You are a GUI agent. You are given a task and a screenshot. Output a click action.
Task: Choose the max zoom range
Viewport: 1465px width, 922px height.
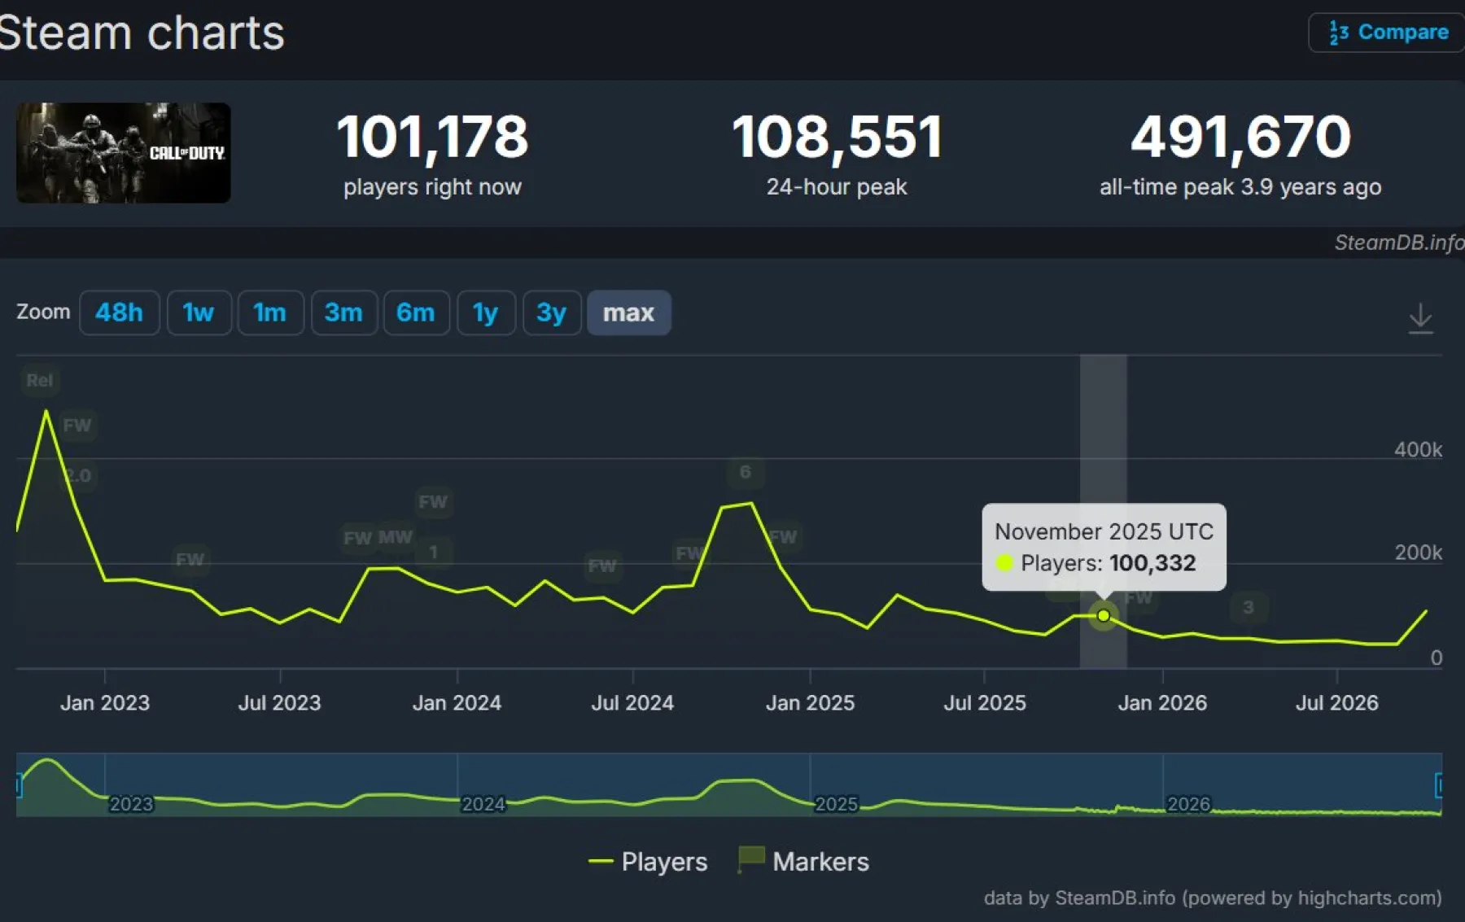pyautogui.click(x=629, y=312)
